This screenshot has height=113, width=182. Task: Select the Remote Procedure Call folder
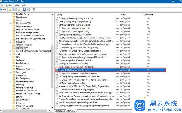click(26, 91)
